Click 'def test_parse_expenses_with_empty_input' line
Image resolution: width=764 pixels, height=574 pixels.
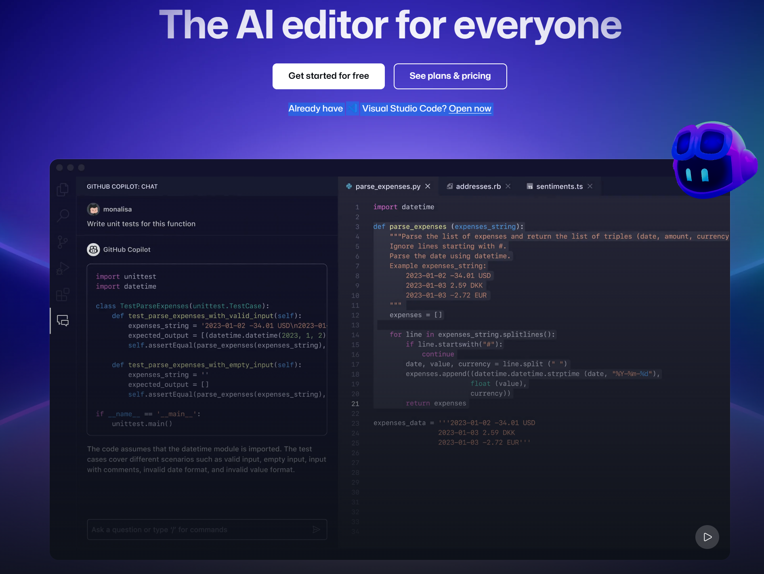pyautogui.click(x=207, y=365)
